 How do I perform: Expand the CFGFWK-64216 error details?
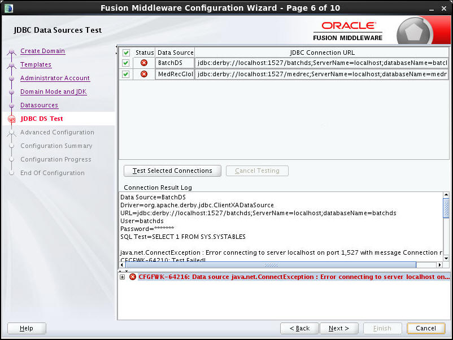pos(122,277)
